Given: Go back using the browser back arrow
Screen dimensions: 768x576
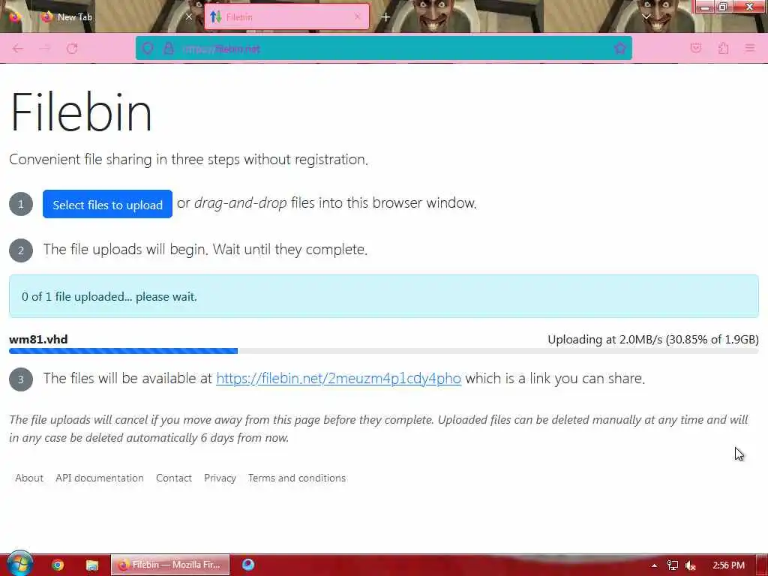Looking at the screenshot, I should tap(18, 49).
